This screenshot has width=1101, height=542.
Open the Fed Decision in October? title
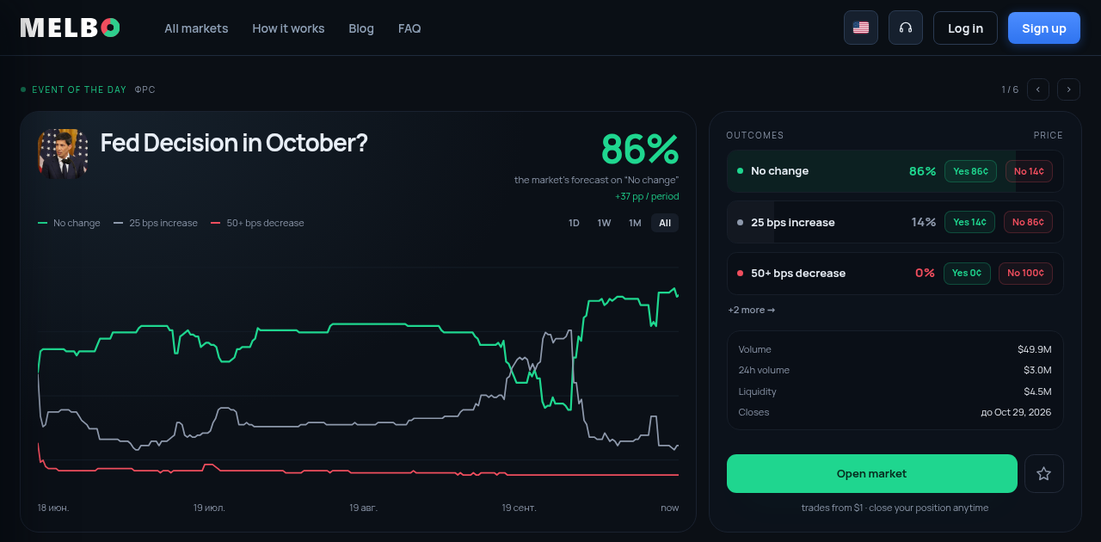click(x=234, y=143)
